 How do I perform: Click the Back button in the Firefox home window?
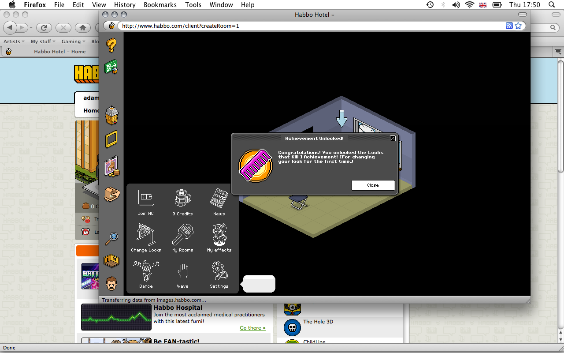10,28
